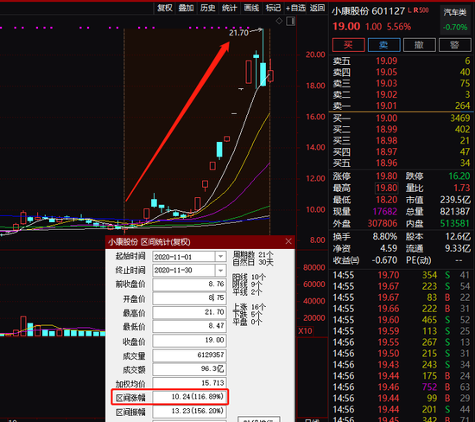
Task: Go back with 返回 button
Action: point(317,8)
